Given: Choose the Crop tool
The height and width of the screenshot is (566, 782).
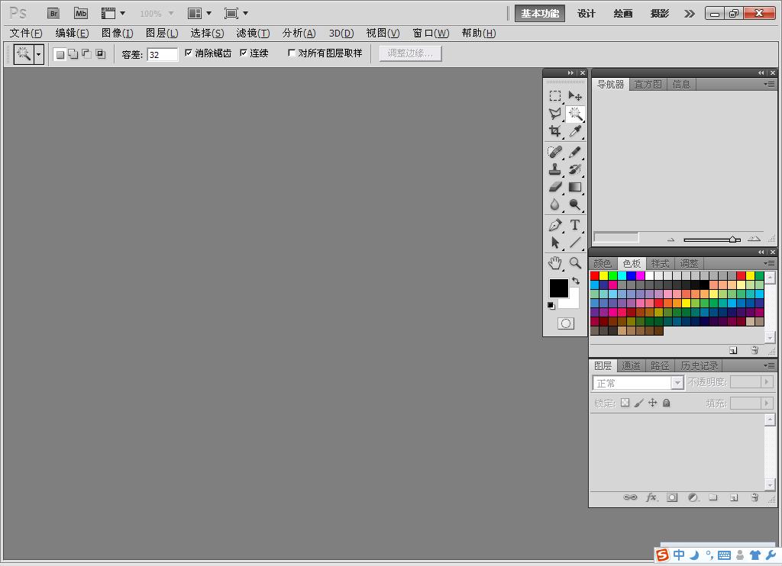Looking at the screenshot, I should click(555, 131).
